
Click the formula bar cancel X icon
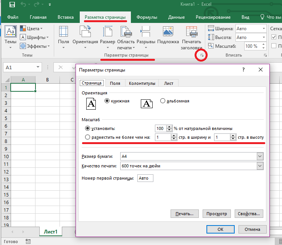point(61,67)
